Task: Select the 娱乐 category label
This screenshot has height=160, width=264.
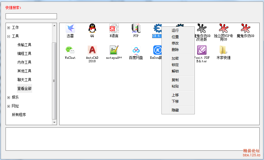Action: [x=15, y=97]
